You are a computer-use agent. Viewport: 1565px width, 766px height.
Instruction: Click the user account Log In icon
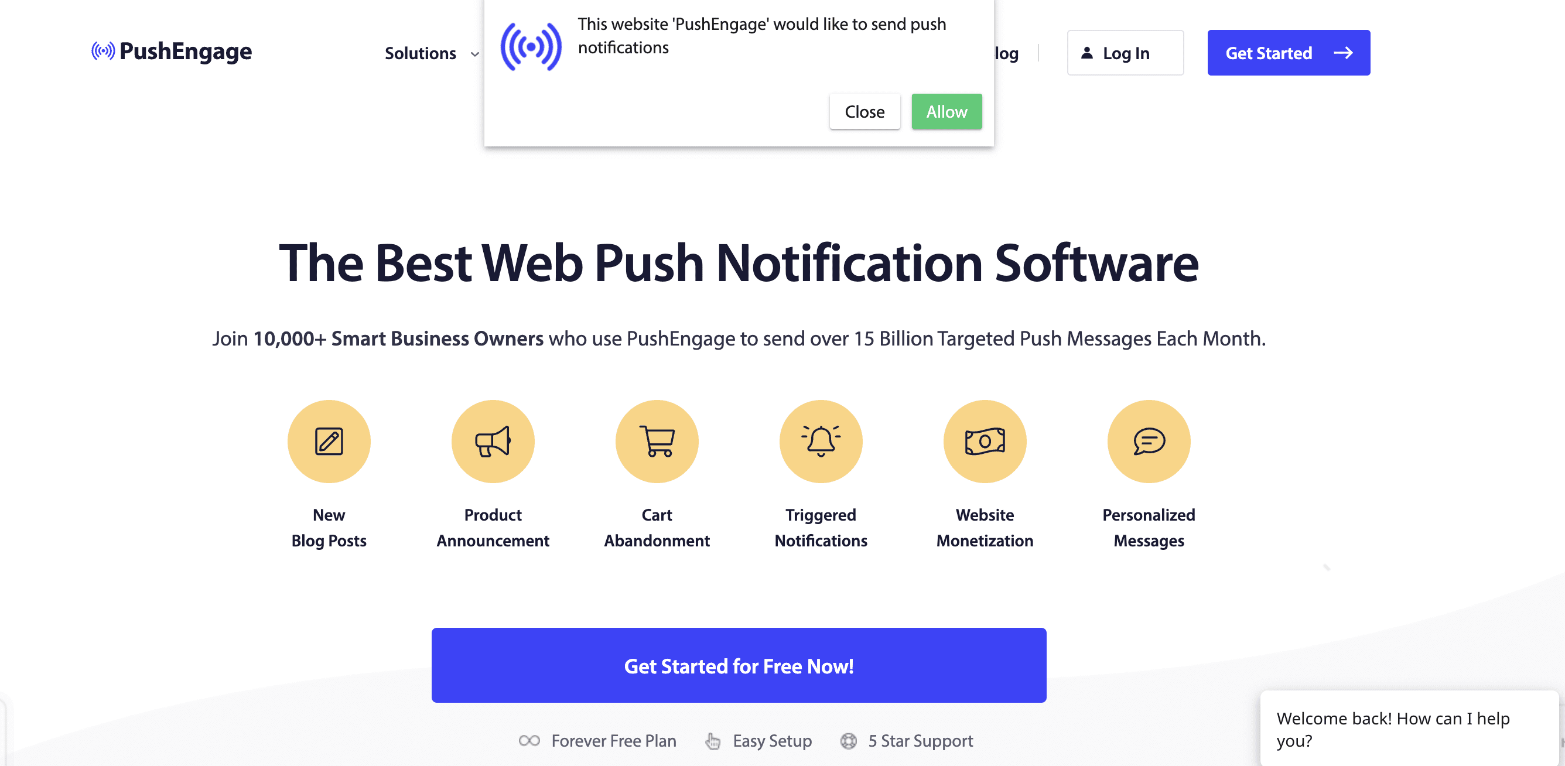pyautogui.click(x=1087, y=53)
